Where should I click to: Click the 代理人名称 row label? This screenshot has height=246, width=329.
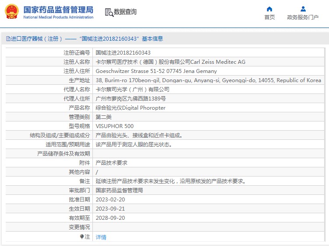pyautogui.click(x=77, y=90)
